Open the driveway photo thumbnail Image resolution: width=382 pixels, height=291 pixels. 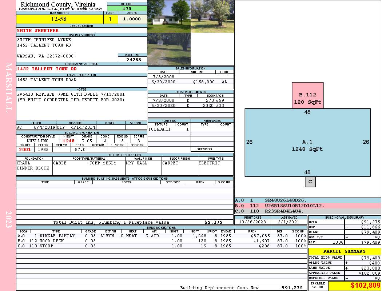(169, 49)
